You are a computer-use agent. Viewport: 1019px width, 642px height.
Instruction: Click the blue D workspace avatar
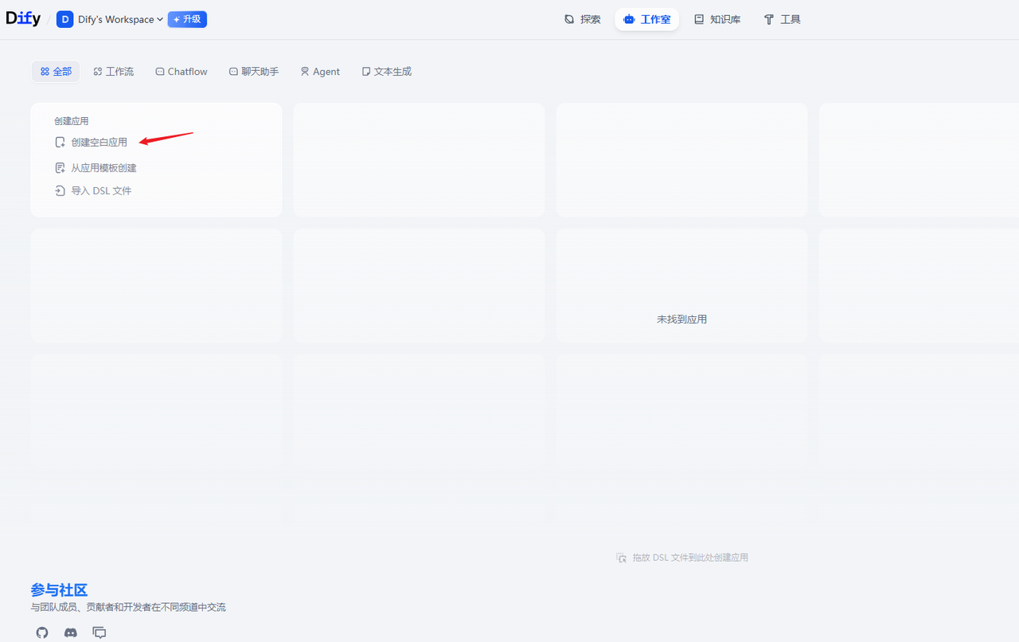click(64, 19)
